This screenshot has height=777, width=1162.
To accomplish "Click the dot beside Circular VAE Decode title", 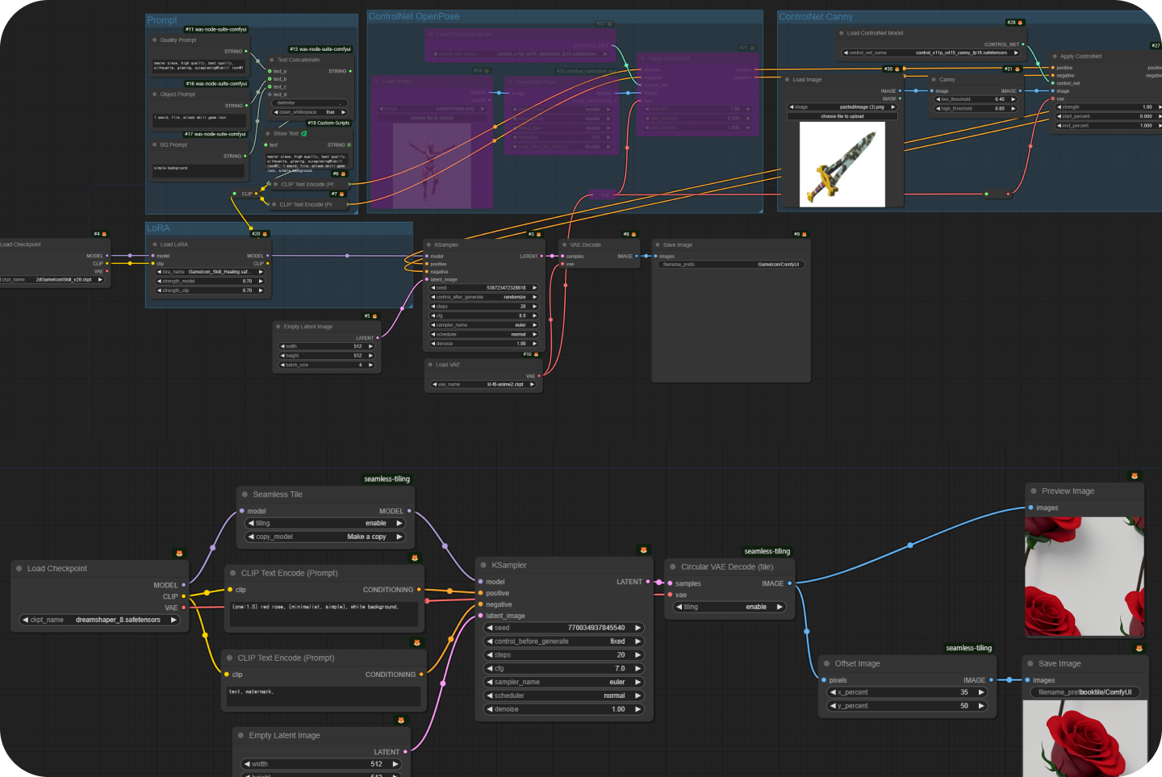I will coord(673,566).
